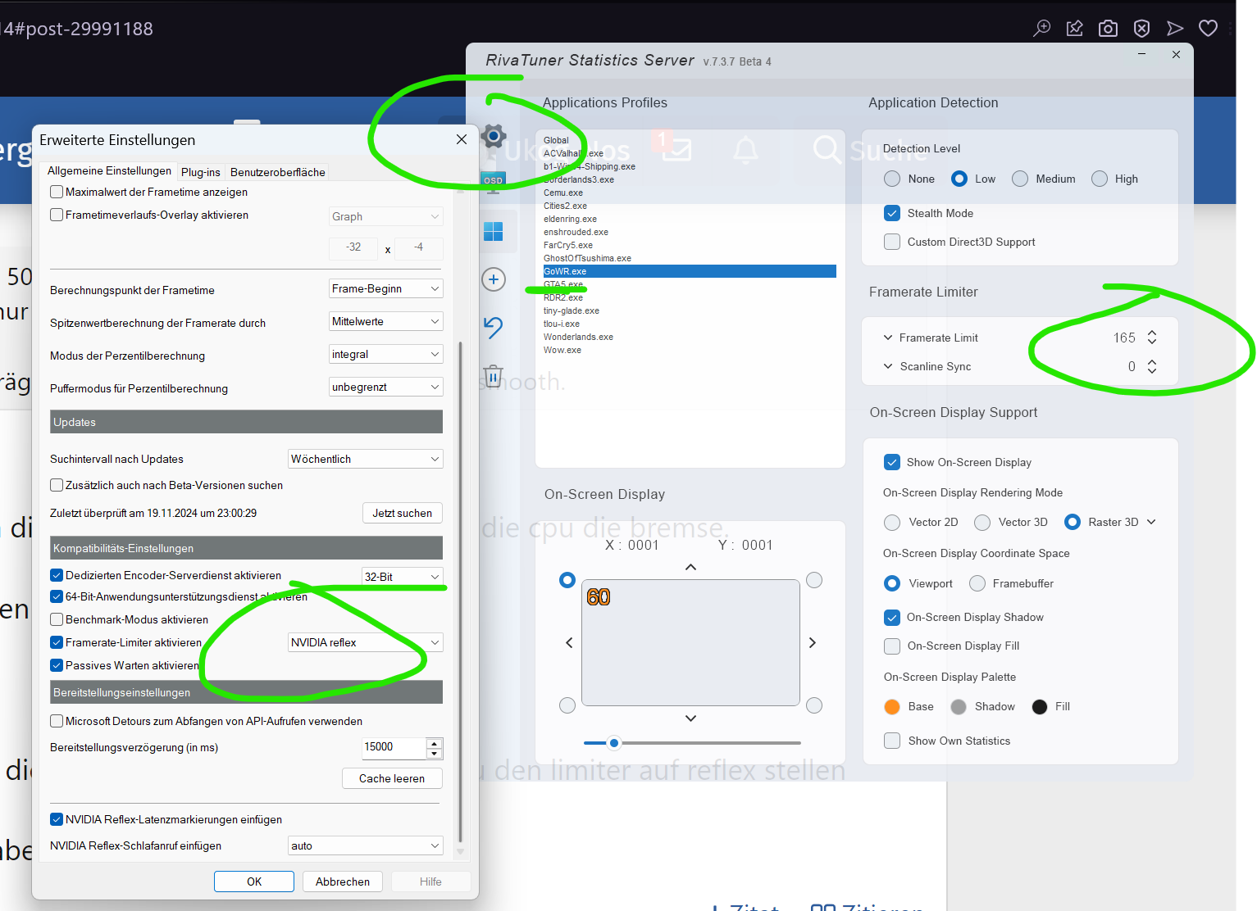Click the zoom magnifier icon in browser toolbar
The image size is (1257, 911).
(1041, 29)
